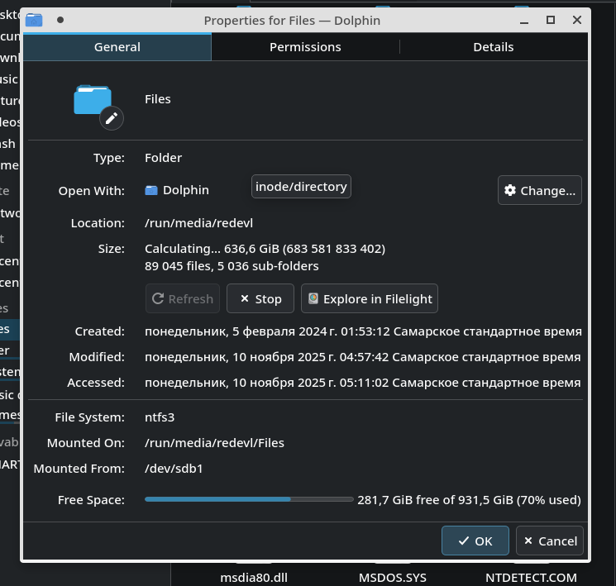Image resolution: width=616 pixels, height=586 pixels.
Task: Click the Folder type value
Action: pos(163,158)
